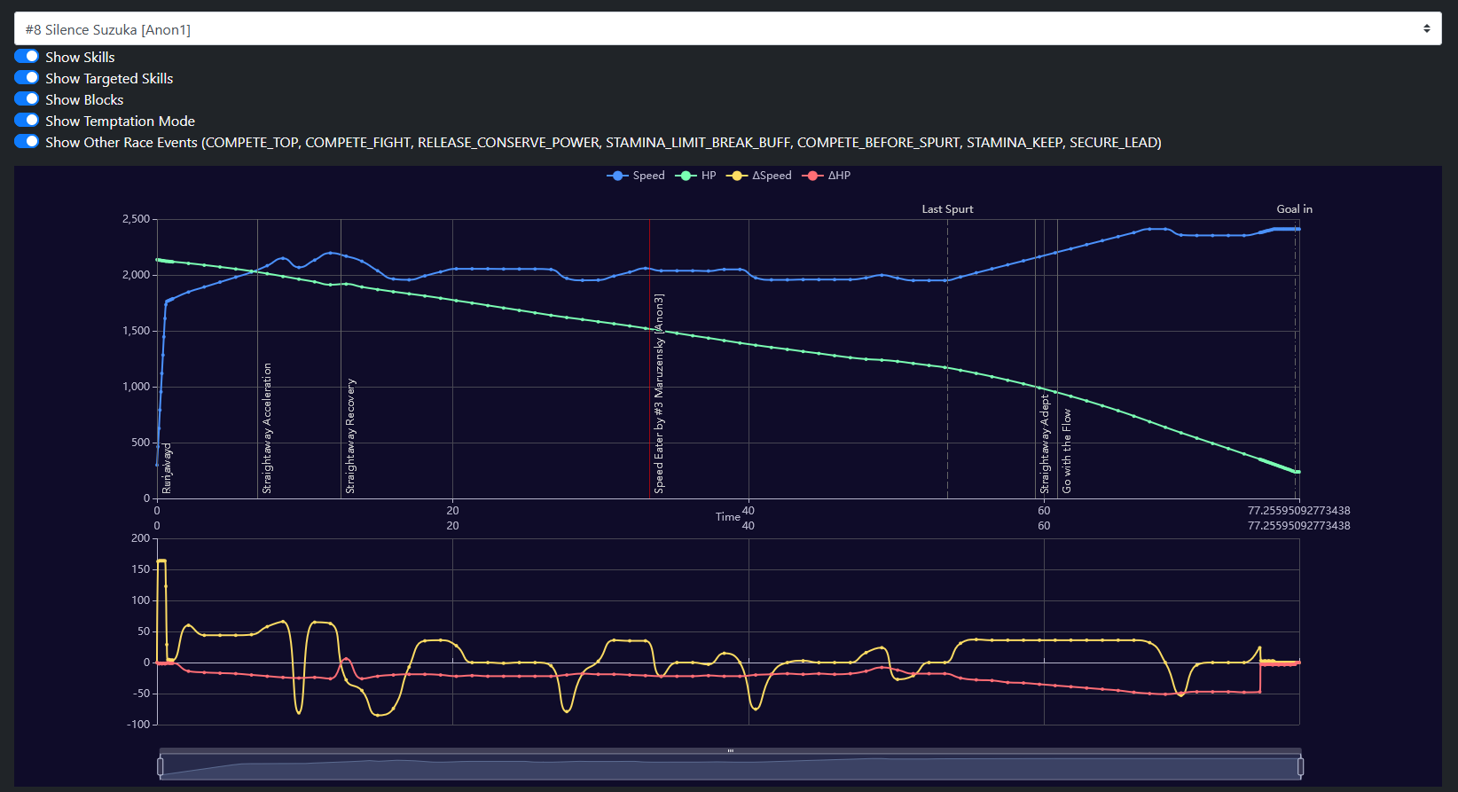This screenshot has height=792, width=1458.
Task: Click the left handle of zoom slider
Action: tap(161, 766)
